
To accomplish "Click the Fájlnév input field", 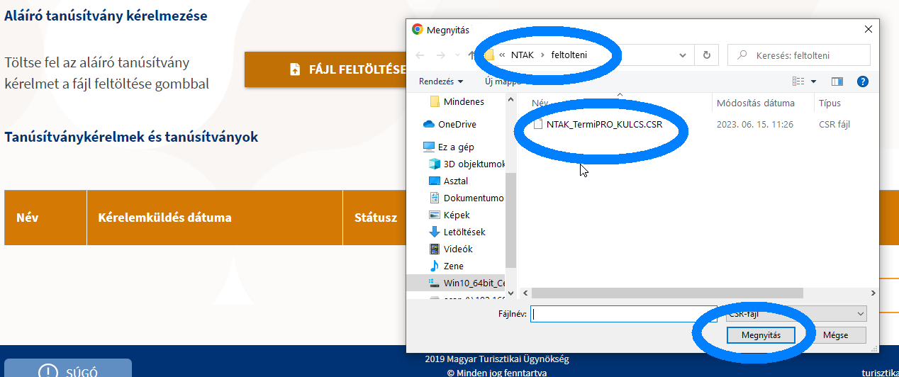I will click(x=614, y=314).
